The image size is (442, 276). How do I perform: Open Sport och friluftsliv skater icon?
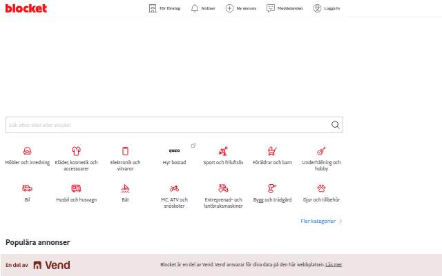(223, 151)
